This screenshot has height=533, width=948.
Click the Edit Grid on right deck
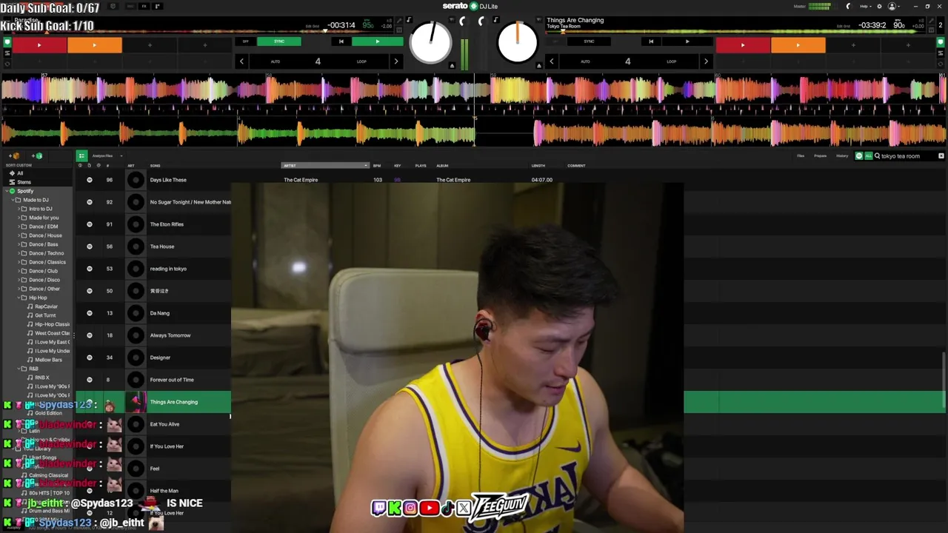(843, 26)
